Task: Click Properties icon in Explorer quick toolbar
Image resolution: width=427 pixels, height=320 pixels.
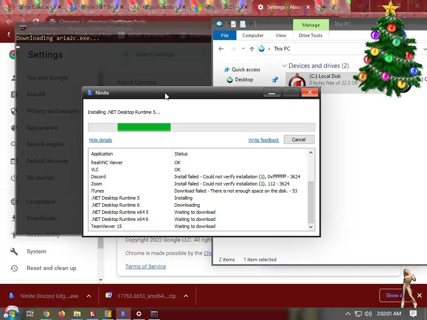Action: tap(234, 24)
